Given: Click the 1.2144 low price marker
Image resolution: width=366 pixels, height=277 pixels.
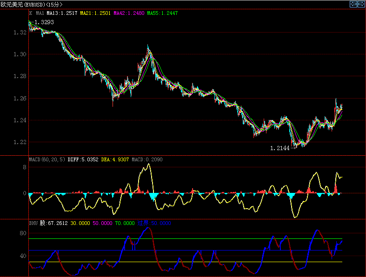Looking at the screenshot, I should click(279, 148).
